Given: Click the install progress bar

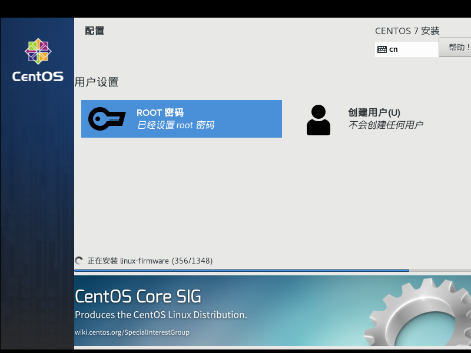Looking at the screenshot, I should [x=273, y=271].
